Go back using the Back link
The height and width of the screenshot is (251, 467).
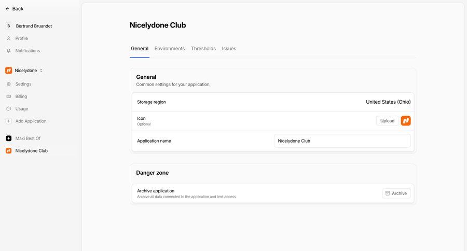(15, 9)
